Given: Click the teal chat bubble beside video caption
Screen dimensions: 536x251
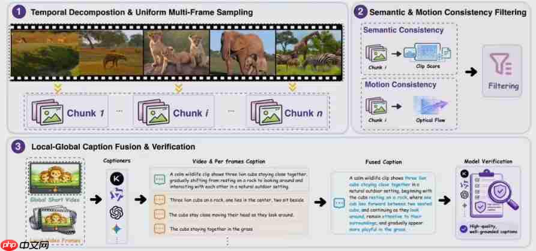Looking at the screenshot, I should (160, 179).
